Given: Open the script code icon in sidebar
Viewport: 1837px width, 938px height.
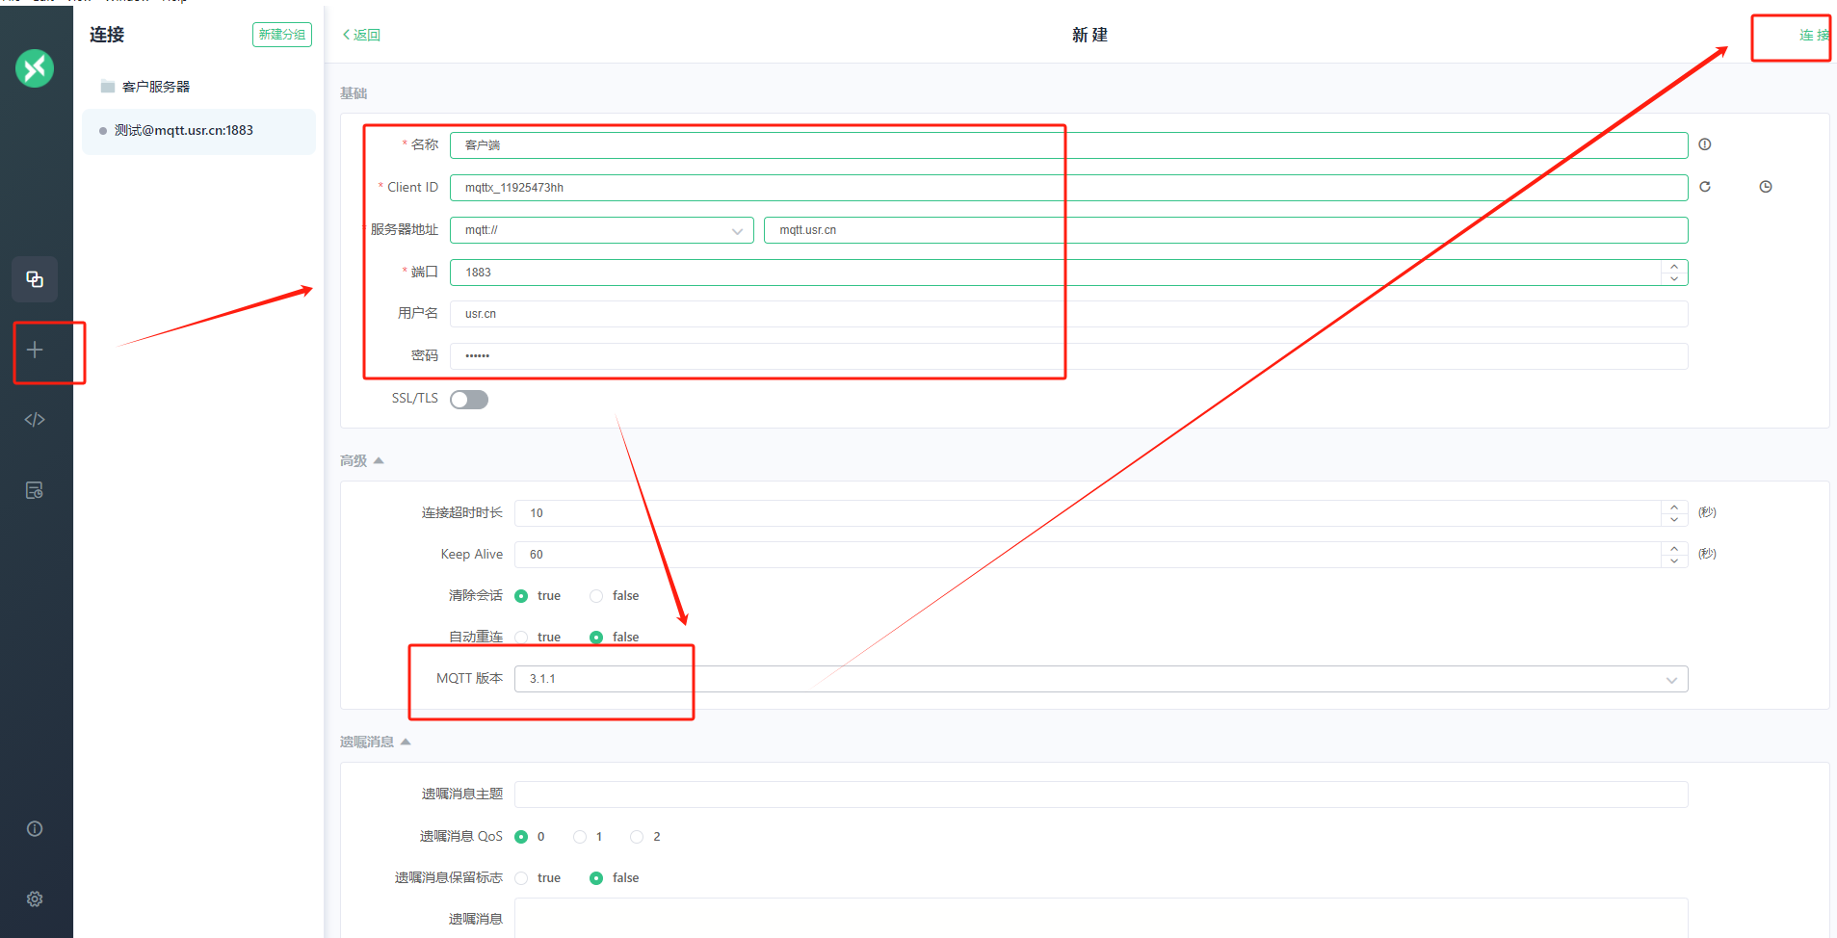Looking at the screenshot, I should click(x=35, y=420).
